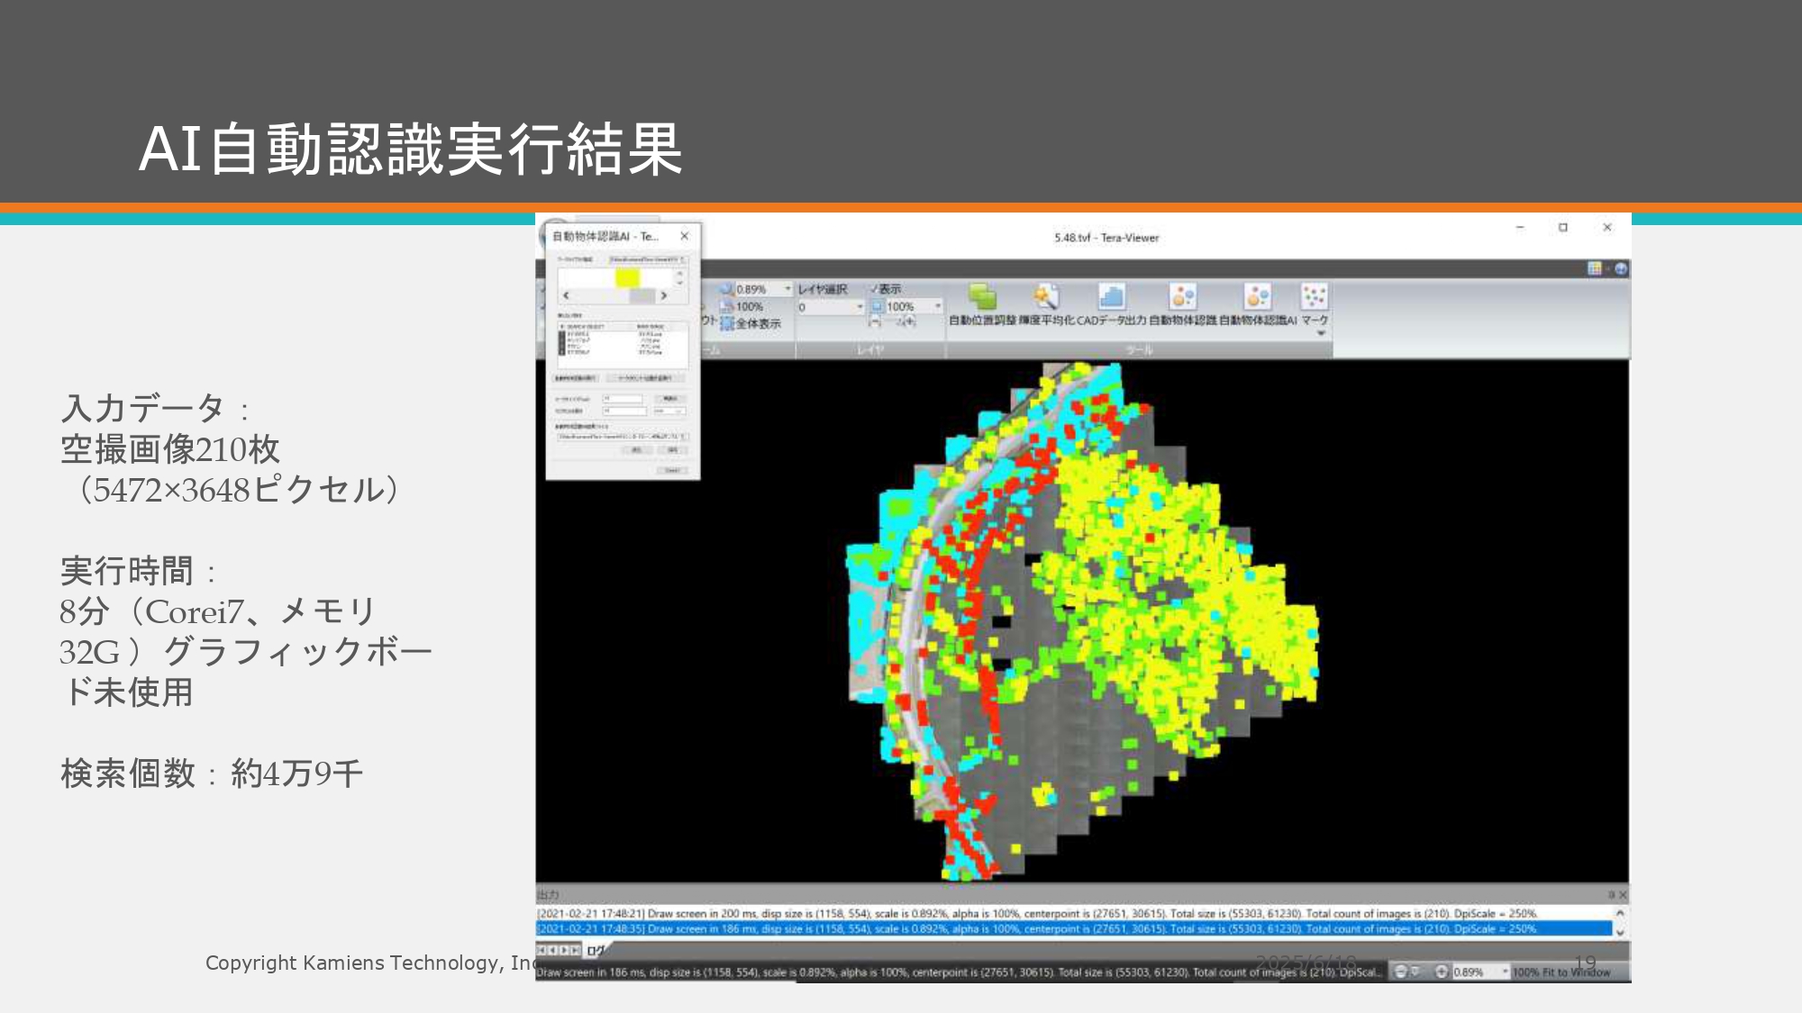
Task: Launch the 自動物体認識 tool
Action: [1182, 298]
